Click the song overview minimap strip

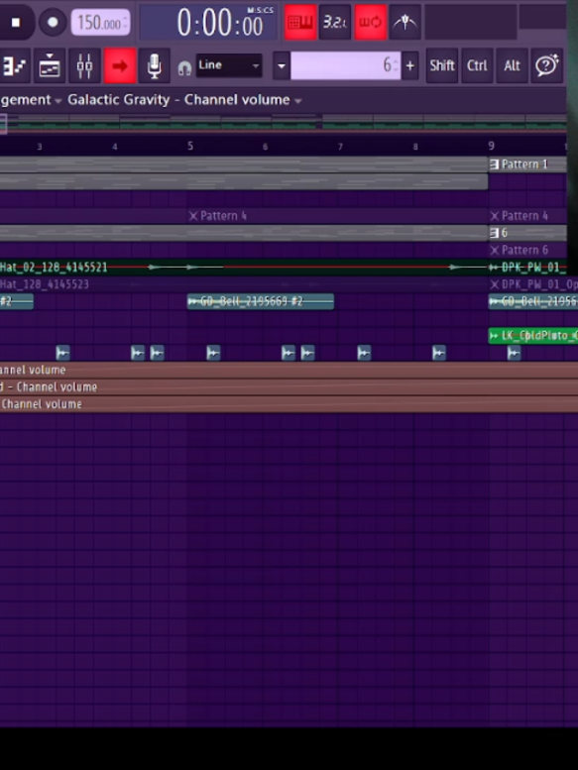(284, 123)
